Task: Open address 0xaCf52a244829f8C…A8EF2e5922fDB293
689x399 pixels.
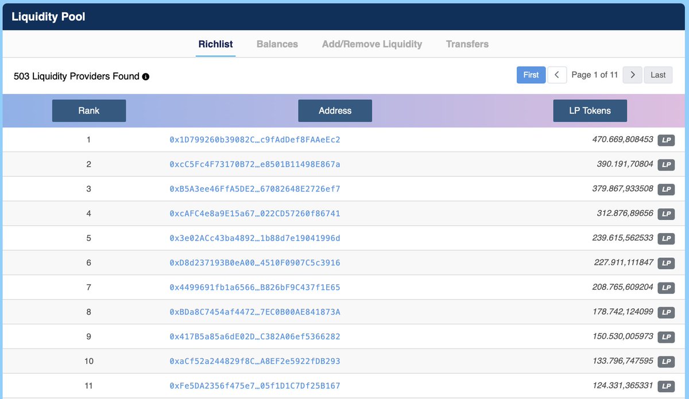Action: coord(255,362)
